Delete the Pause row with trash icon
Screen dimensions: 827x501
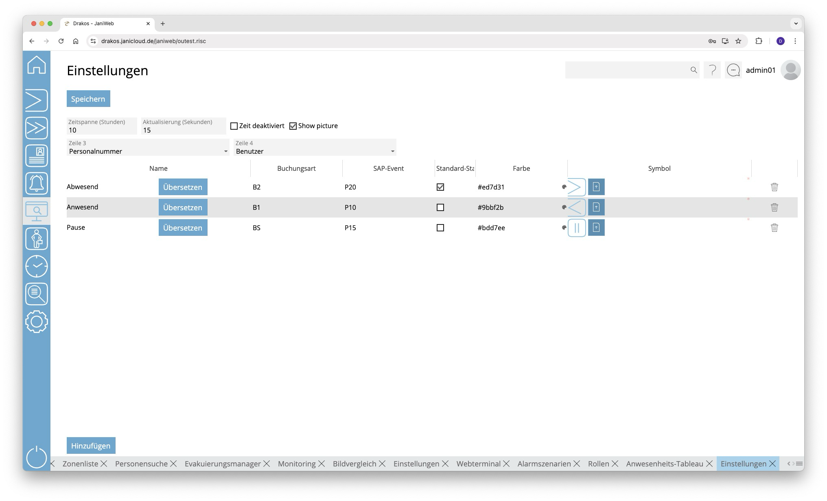(x=774, y=228)
